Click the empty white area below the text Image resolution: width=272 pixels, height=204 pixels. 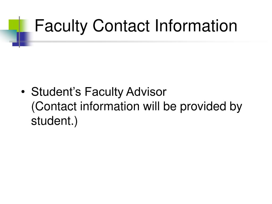[136, 165]
